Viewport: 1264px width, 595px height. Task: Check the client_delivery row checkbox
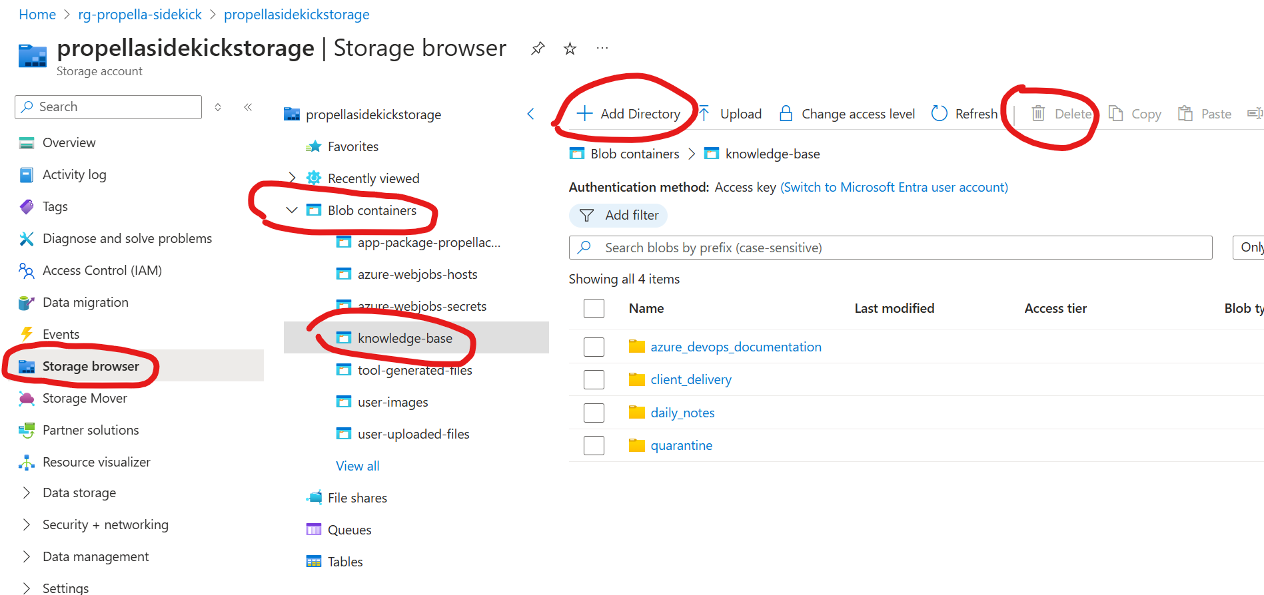pos(594,379)
